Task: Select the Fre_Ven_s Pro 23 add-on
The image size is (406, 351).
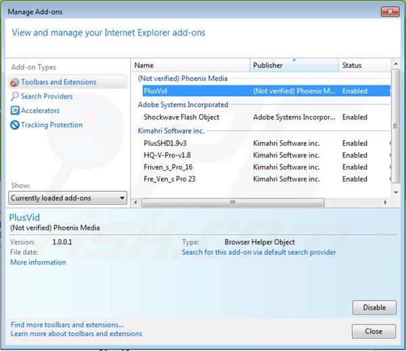Action: coord(170,179)
